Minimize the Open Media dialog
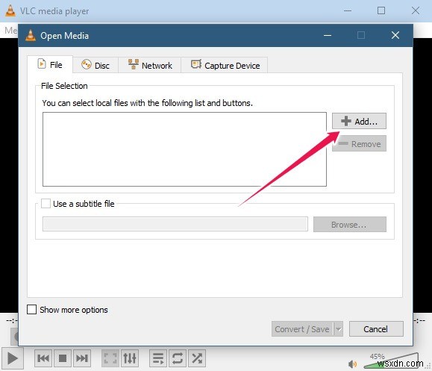This screenshot has width=432, height=371. [x=328, y=35]
